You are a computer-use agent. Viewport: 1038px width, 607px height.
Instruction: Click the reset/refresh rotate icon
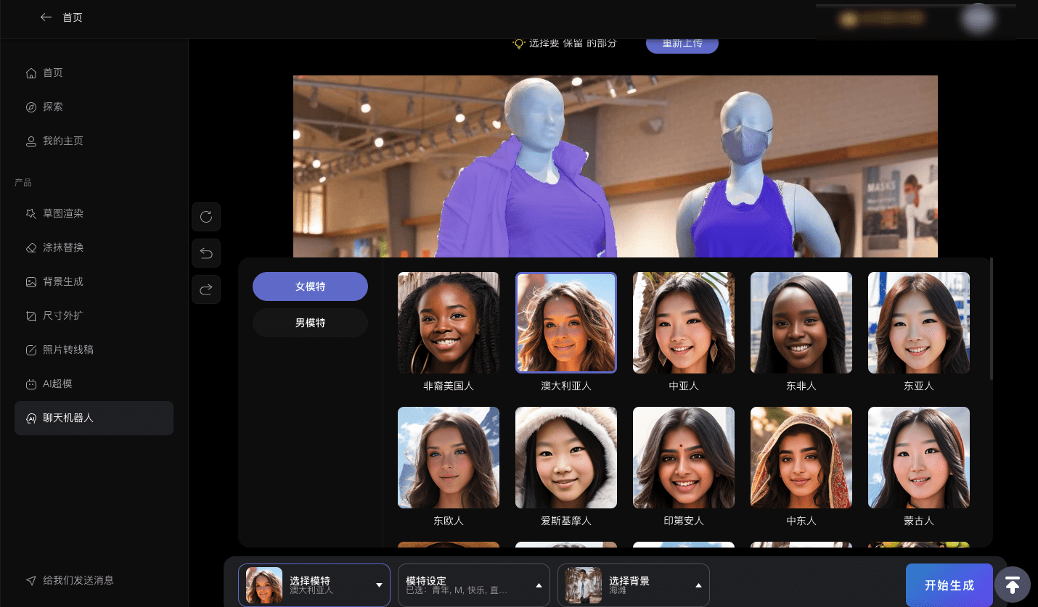coord(206,217)
